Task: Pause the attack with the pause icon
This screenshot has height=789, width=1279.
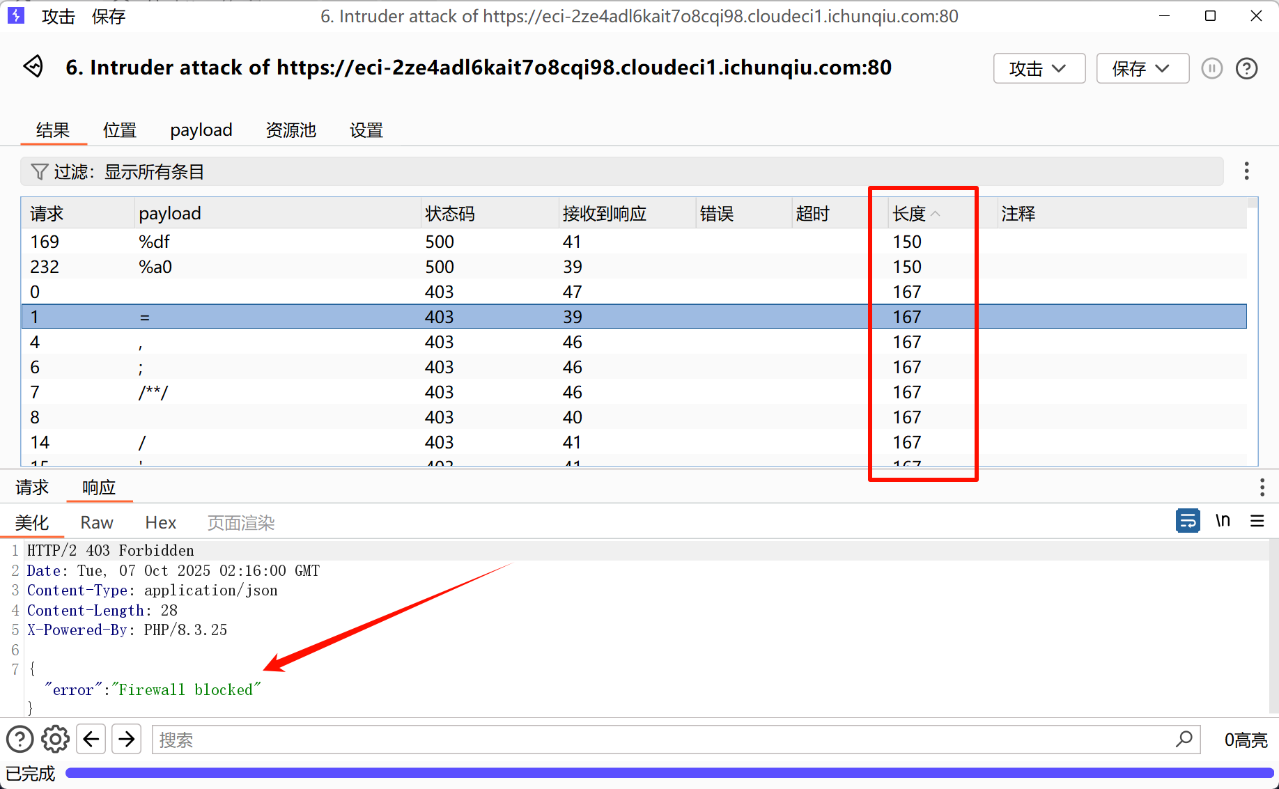Action: click(x=1211, y=68)
